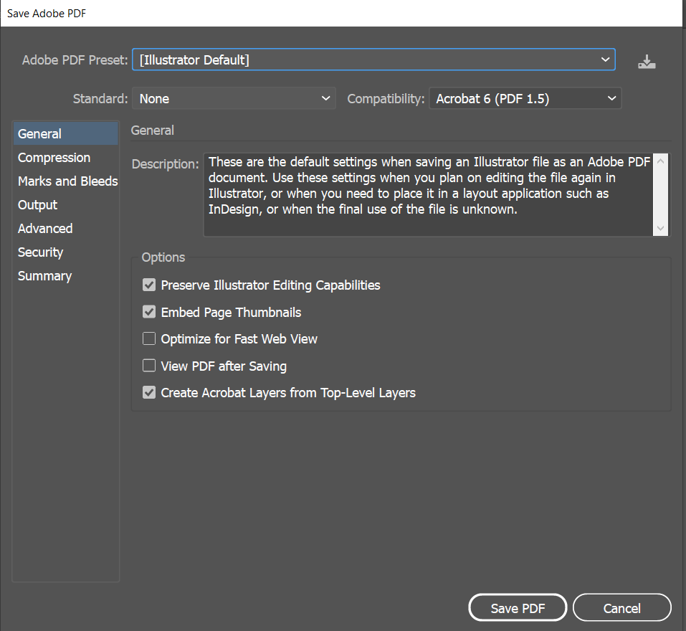Click the Save PDF button
The height and width of the screenshot is (631, 686).
[518, 608]
